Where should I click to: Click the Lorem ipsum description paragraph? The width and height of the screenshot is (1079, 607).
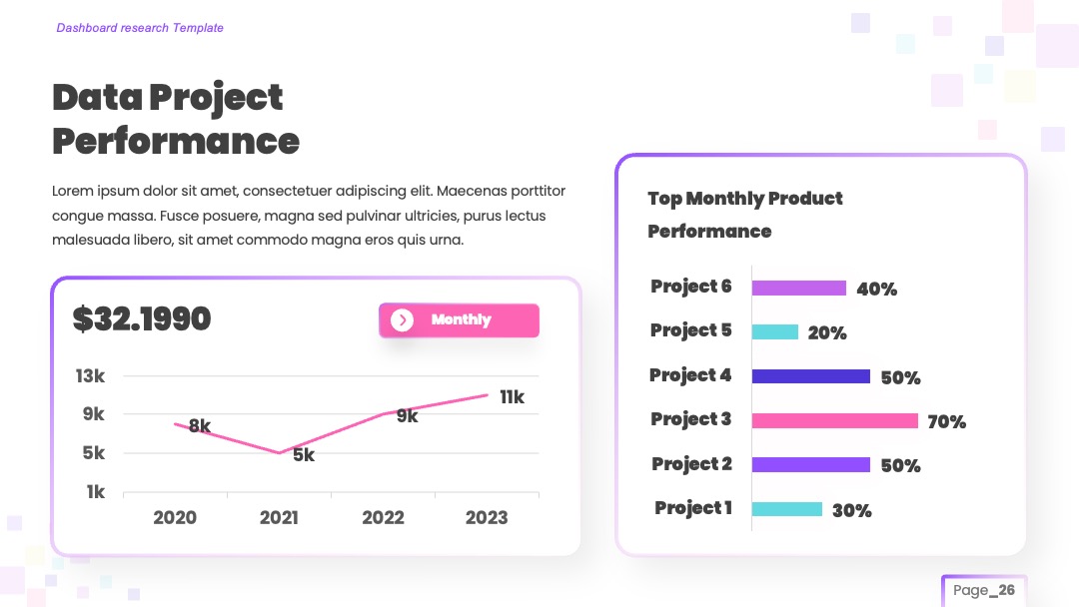point(309,216)
